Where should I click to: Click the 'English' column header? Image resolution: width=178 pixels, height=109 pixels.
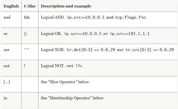pos(11,6)
